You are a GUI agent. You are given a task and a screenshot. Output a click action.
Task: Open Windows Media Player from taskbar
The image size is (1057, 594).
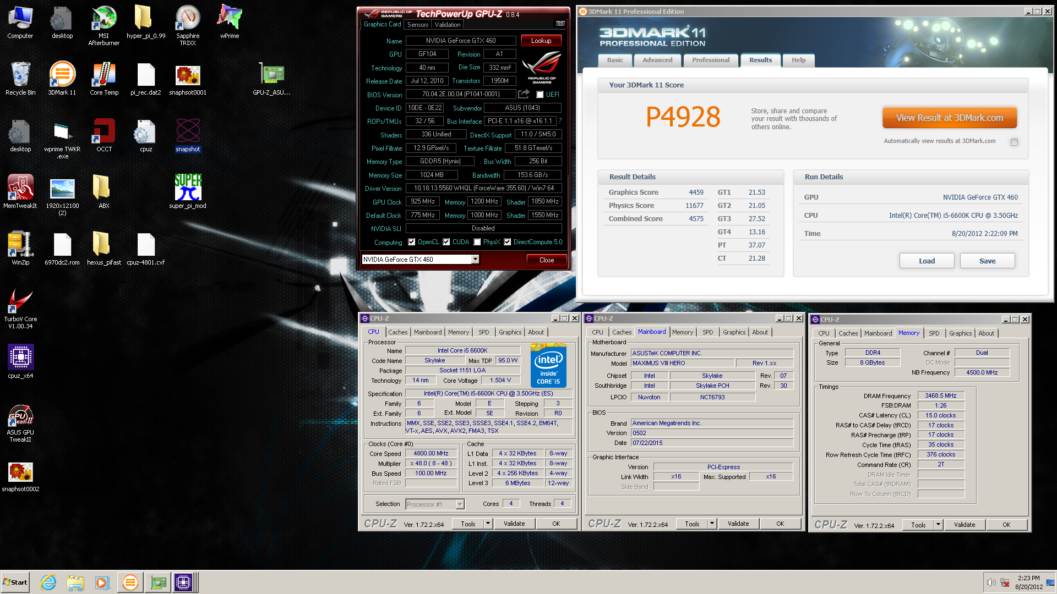click(102, 582)
